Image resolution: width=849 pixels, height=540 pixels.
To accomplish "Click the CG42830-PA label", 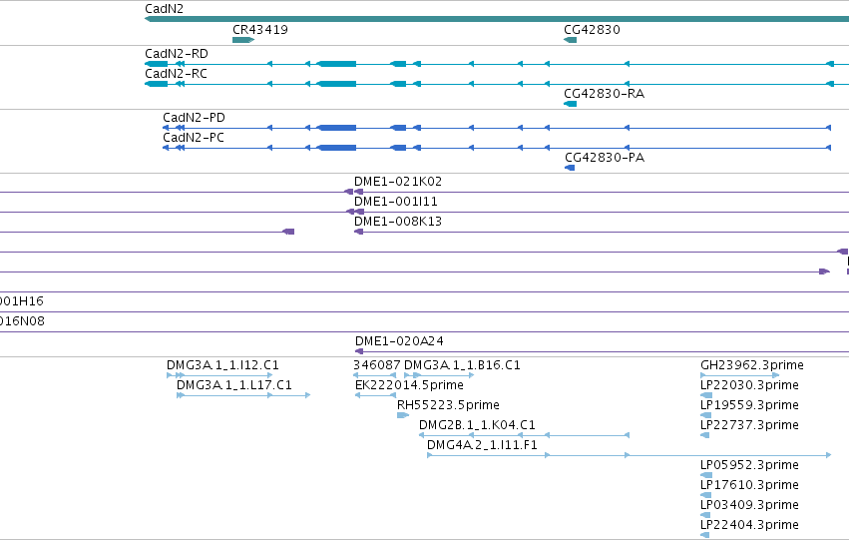I will (x=605, y=157).
